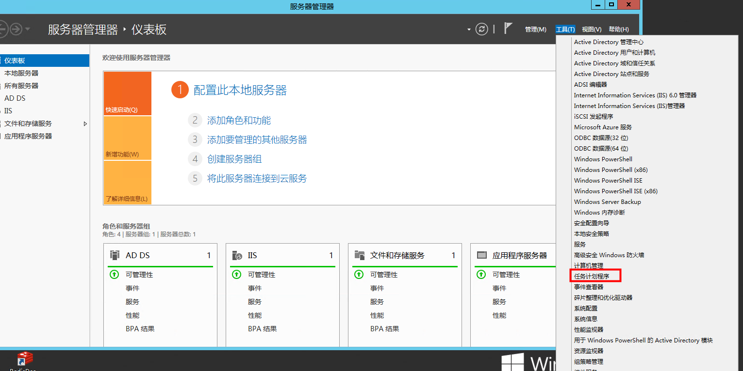Image resolution: width=743 pixels, height=371 pixels.
Task: Open IIS 6.0 管理器 menu entry
Action: 635,95
